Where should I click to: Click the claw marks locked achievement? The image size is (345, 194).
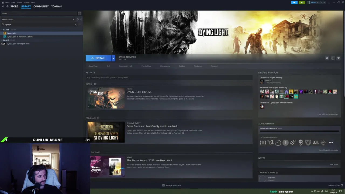(293, 143)
